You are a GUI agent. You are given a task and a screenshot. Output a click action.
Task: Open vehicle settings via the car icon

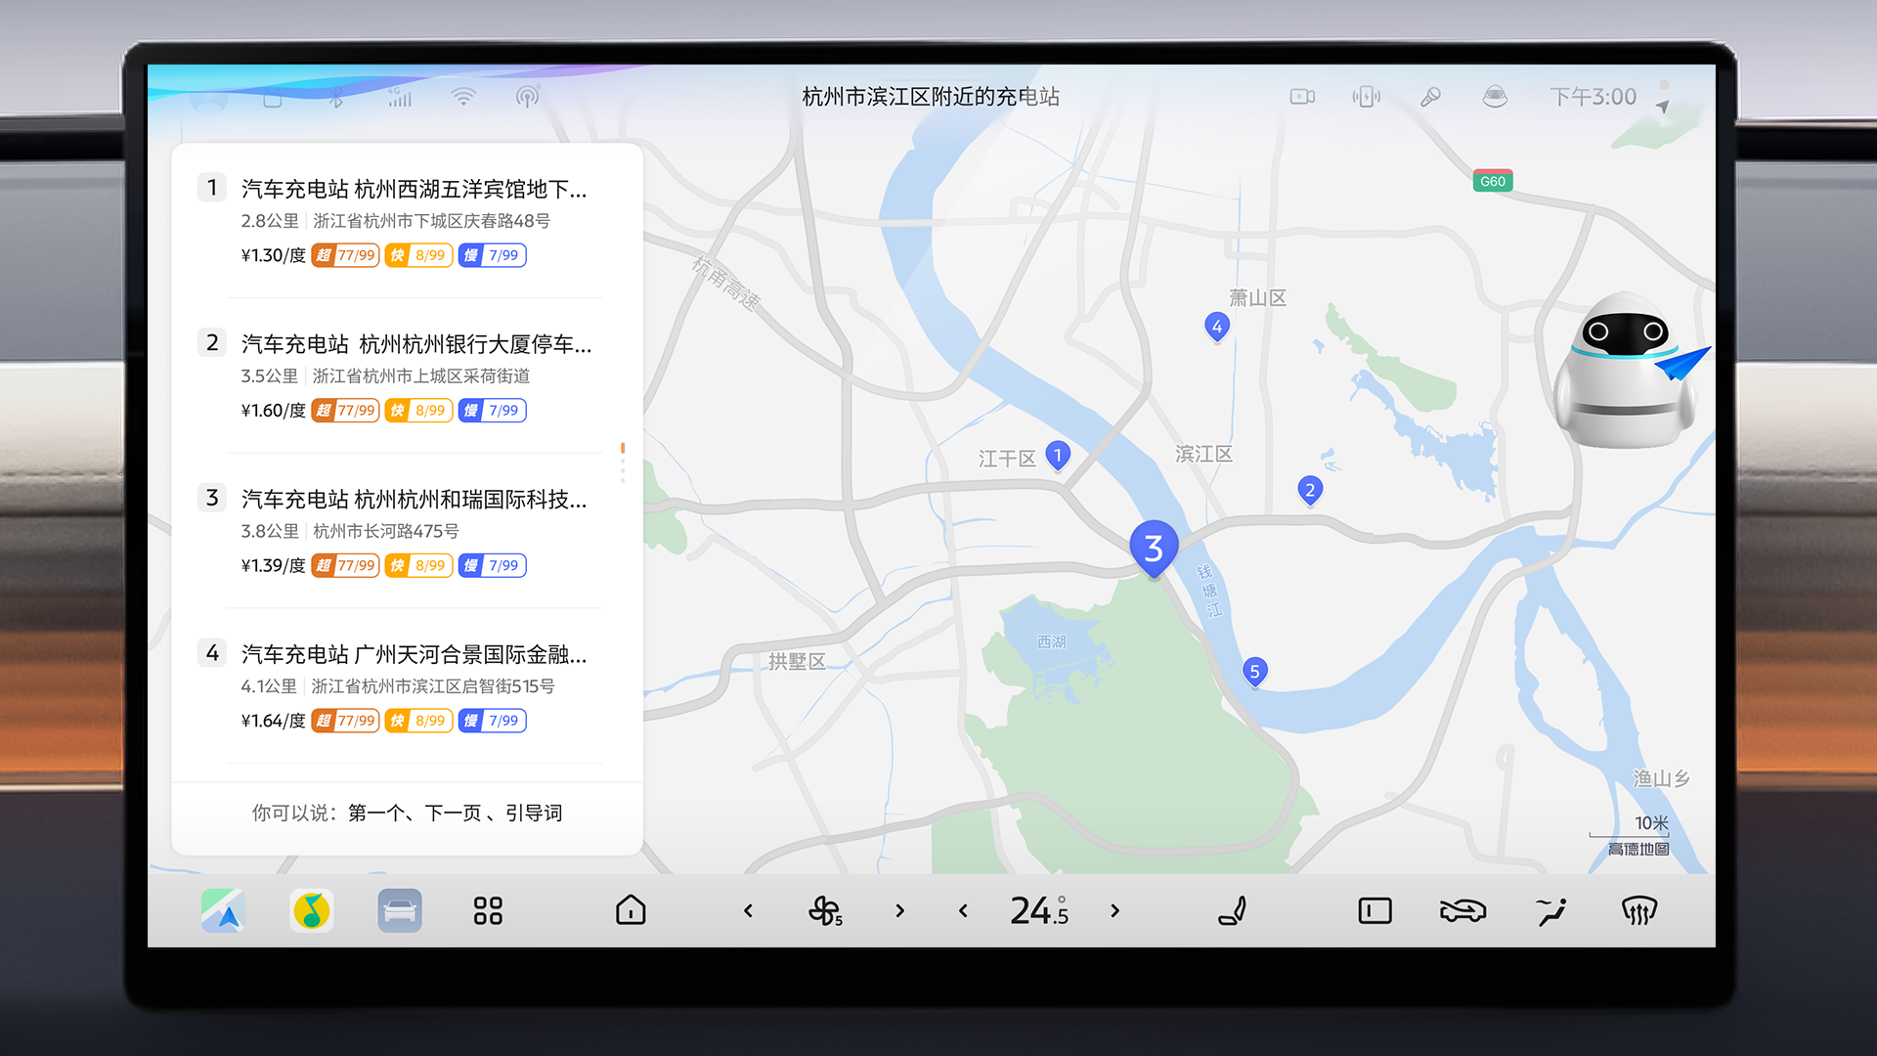coord(400,910)
